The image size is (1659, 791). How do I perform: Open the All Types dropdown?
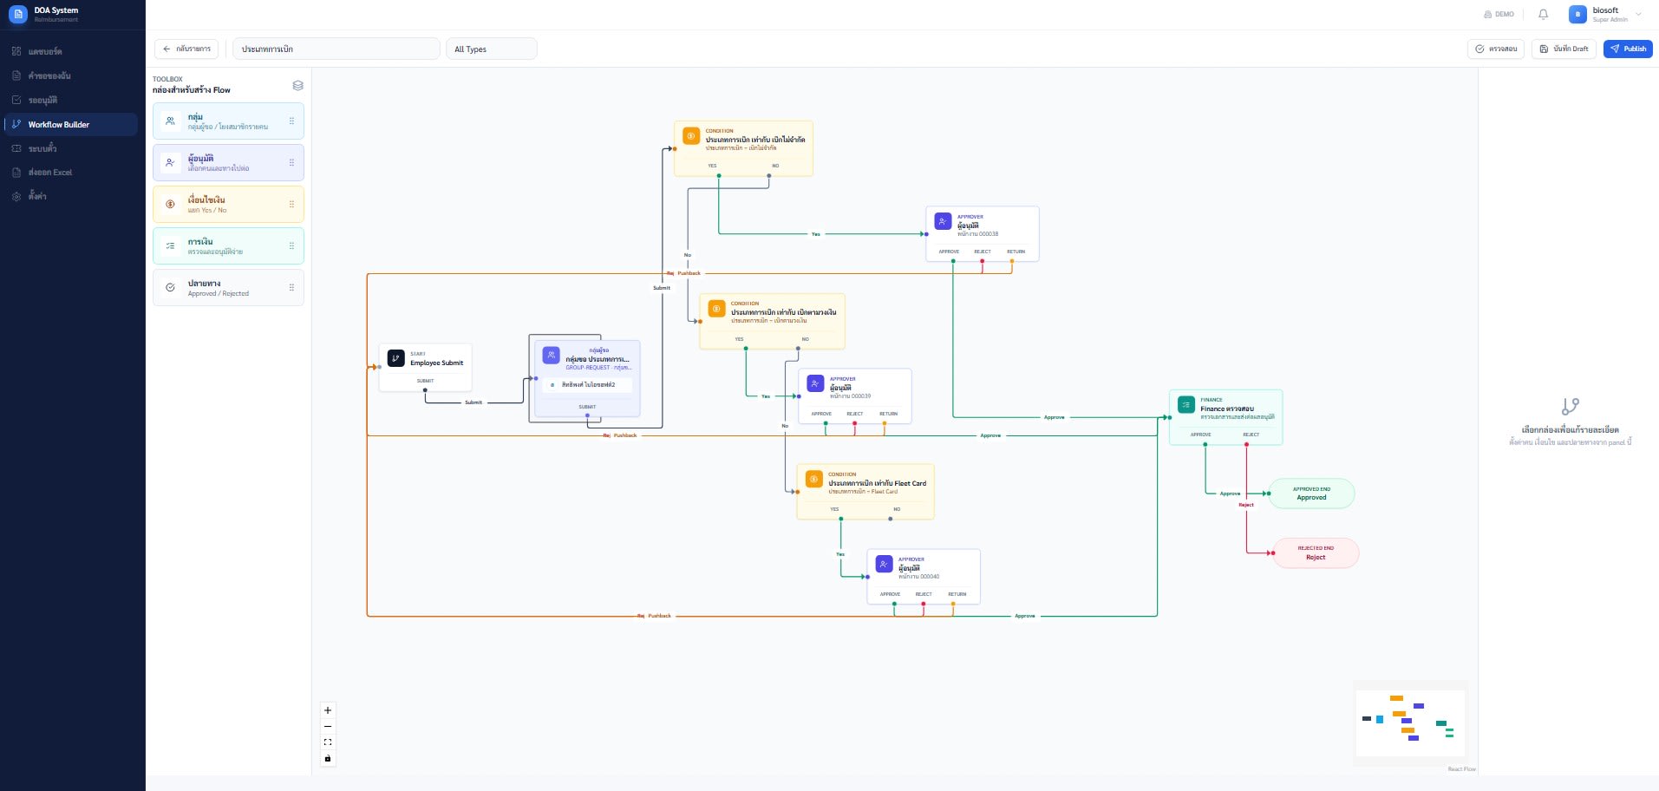click(x=491, y=49)
